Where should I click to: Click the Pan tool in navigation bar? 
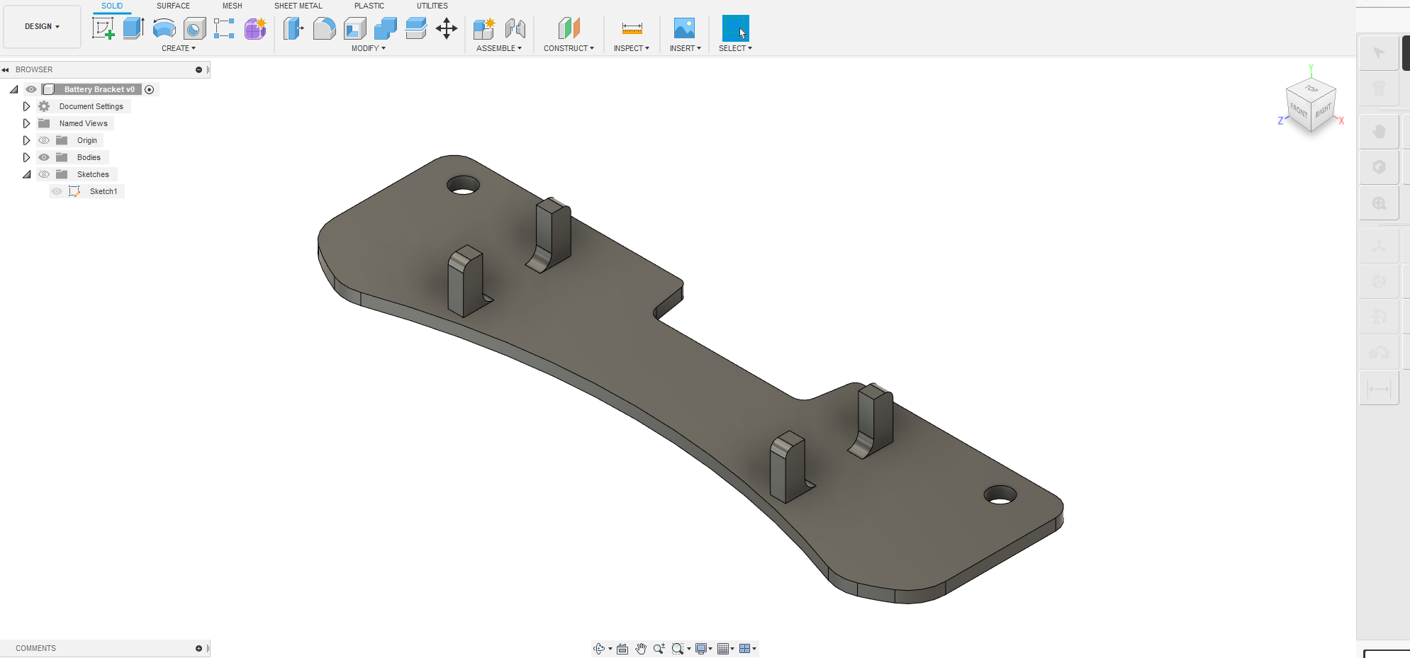640,648
